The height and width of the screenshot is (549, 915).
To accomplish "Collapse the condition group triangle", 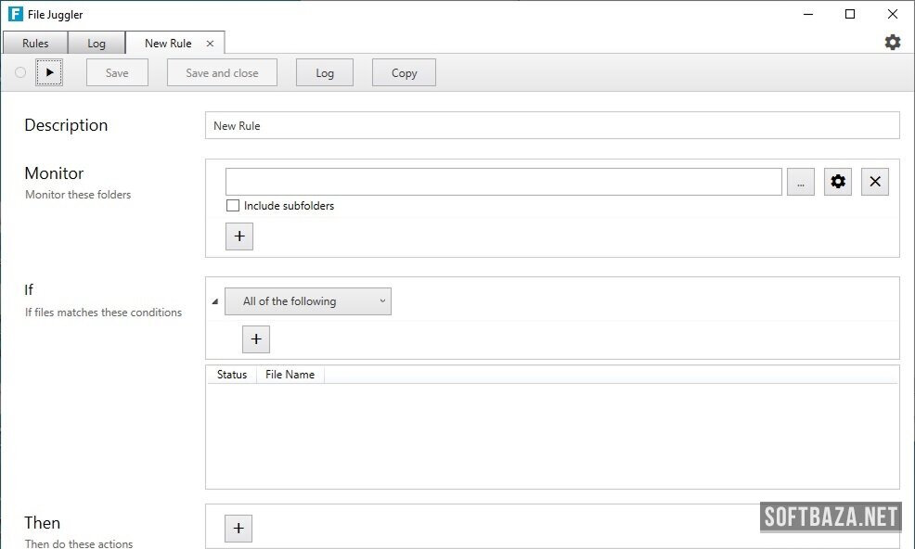I will pyautogui.click(x=215, y=302).
